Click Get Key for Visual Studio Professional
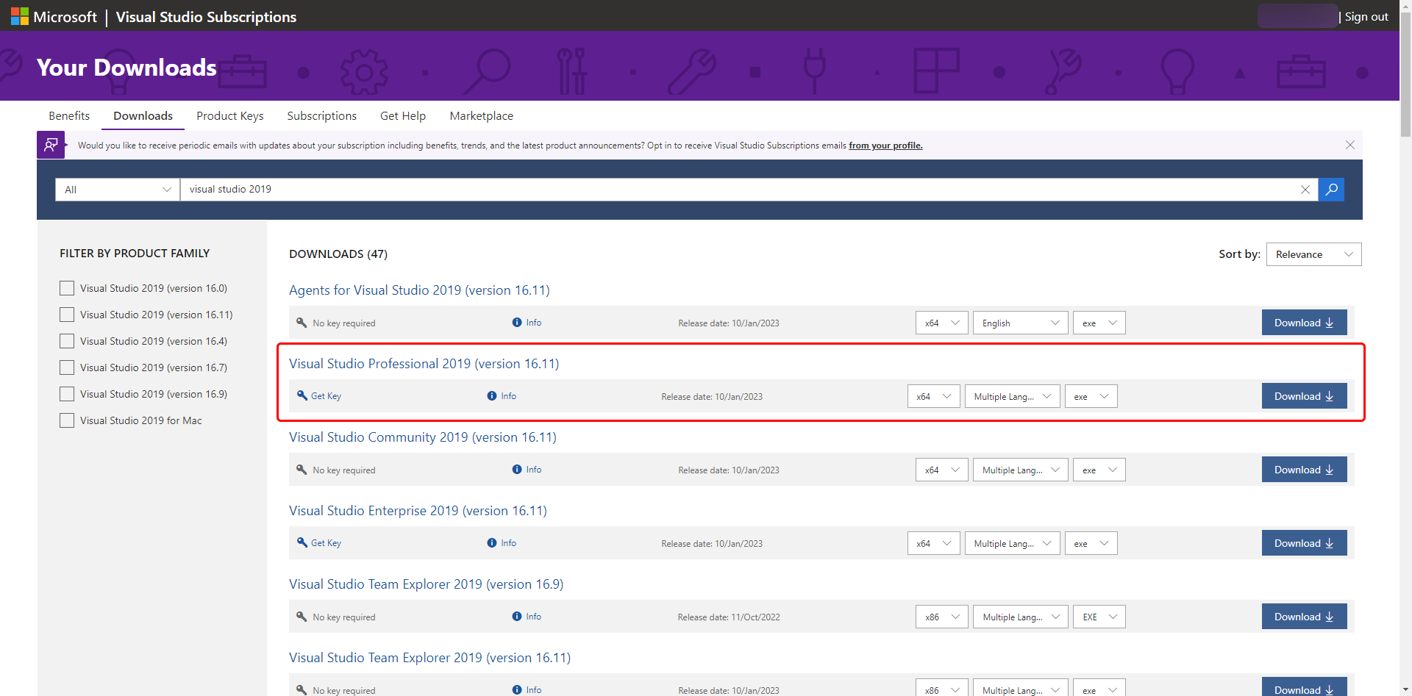Image resolution: width=1412 pixels, height=696 pixels. pos(326,396)
